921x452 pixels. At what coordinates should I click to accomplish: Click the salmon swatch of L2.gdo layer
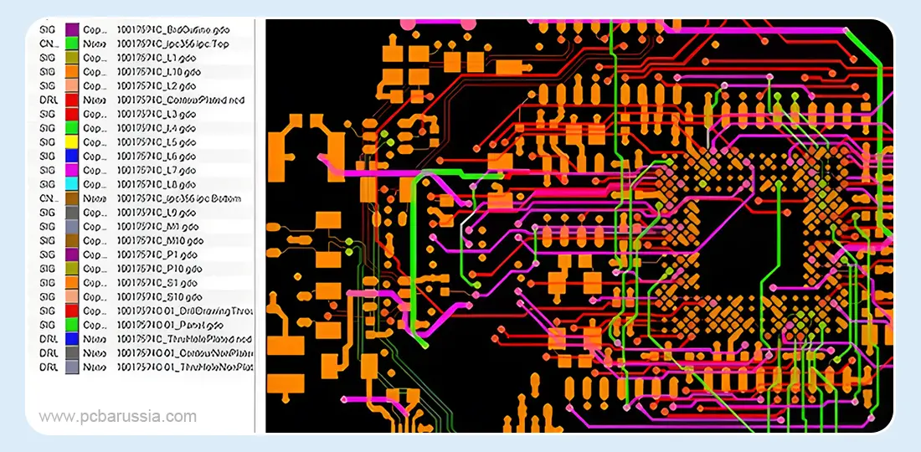click(72, 85)
